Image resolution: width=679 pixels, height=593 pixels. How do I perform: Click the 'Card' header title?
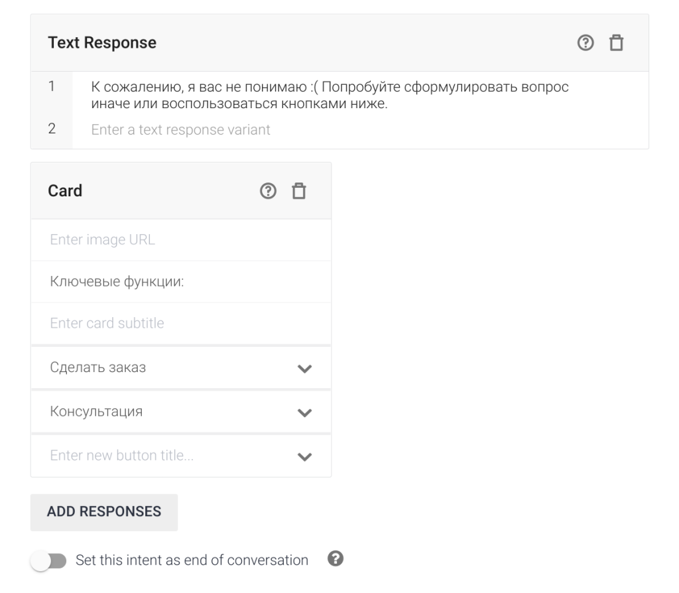point(65,191)
